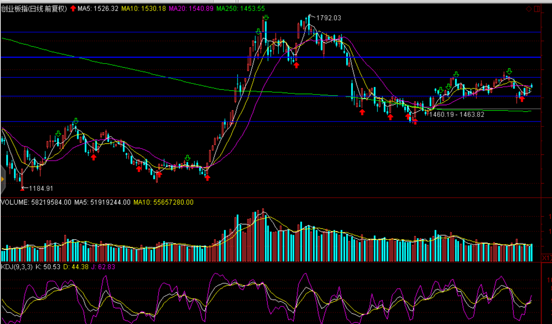Click the 1792.03 high price marker

pyautogui.click(x=328, y=18)
